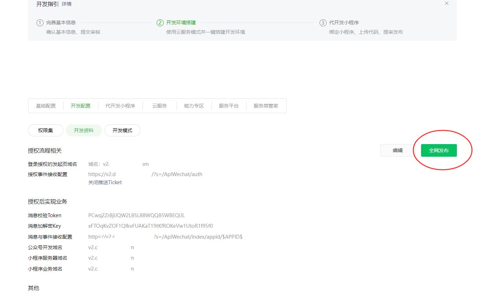Screen dimensions: 479x298
Task: Open the 详情 link beside 开发指引
Action: [67, 4]
